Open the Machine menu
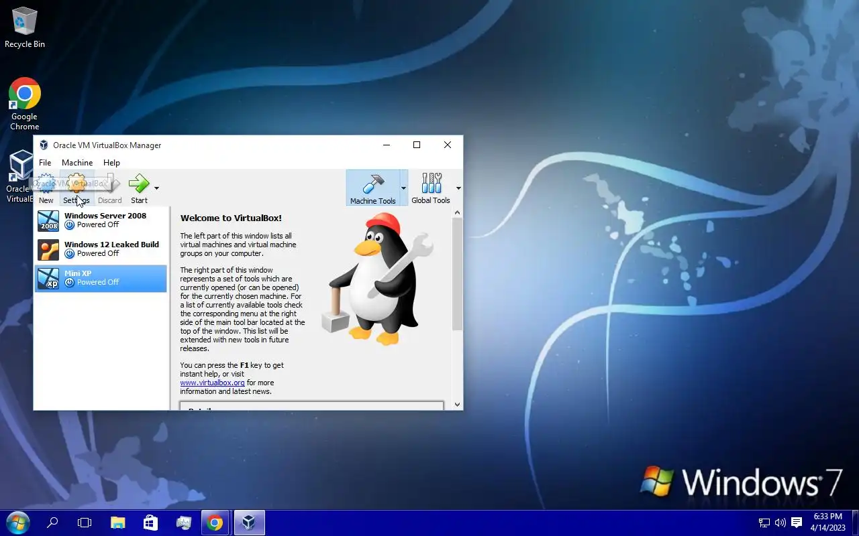The image size is (859, 536). click(x=77, y=162)
